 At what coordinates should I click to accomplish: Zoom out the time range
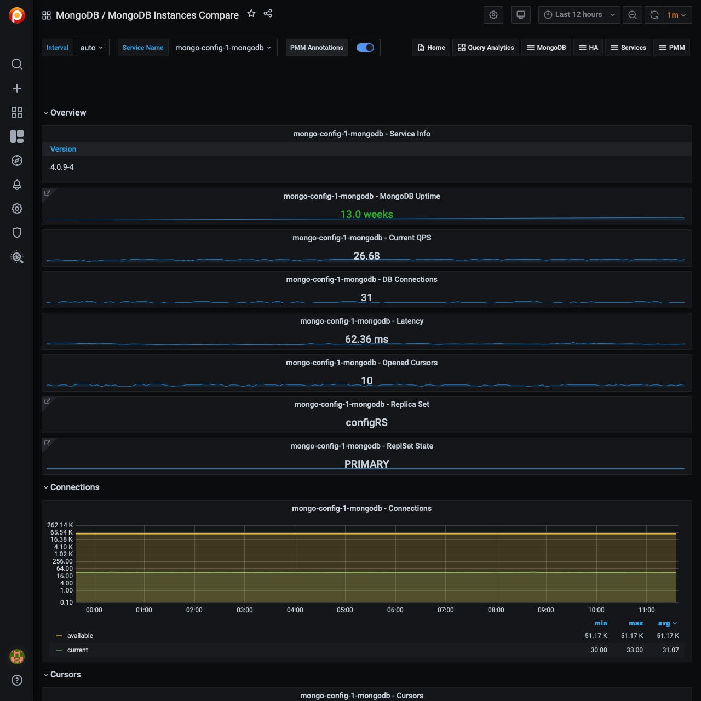(x=633, y=15)
